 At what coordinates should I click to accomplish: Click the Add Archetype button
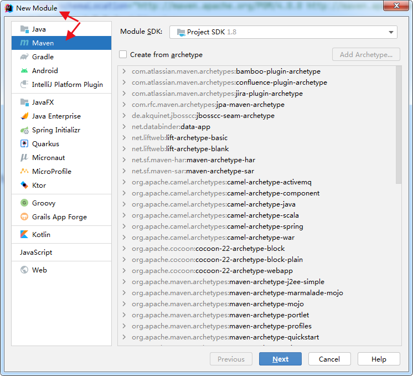366,54
